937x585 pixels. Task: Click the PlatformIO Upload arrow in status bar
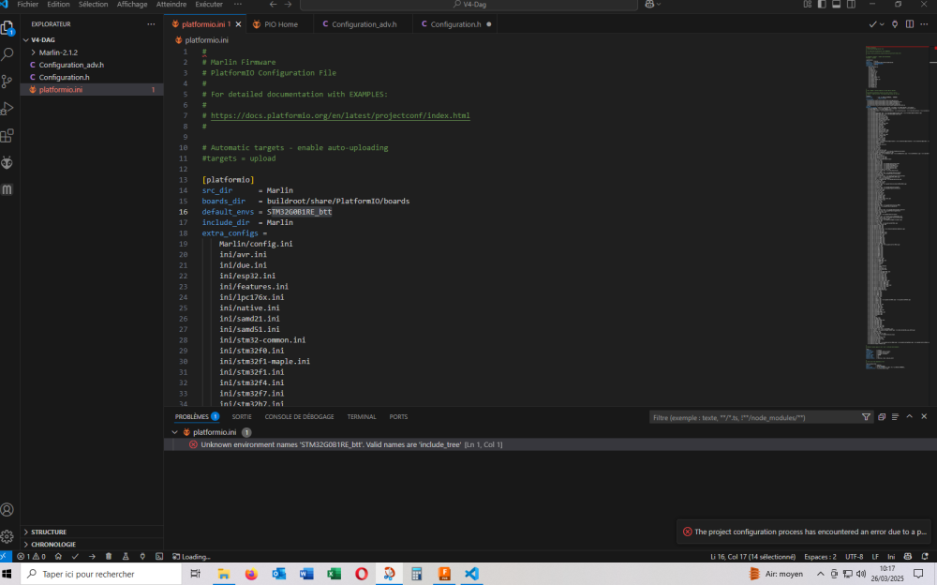pyautogui.click(x=92, y=556)
